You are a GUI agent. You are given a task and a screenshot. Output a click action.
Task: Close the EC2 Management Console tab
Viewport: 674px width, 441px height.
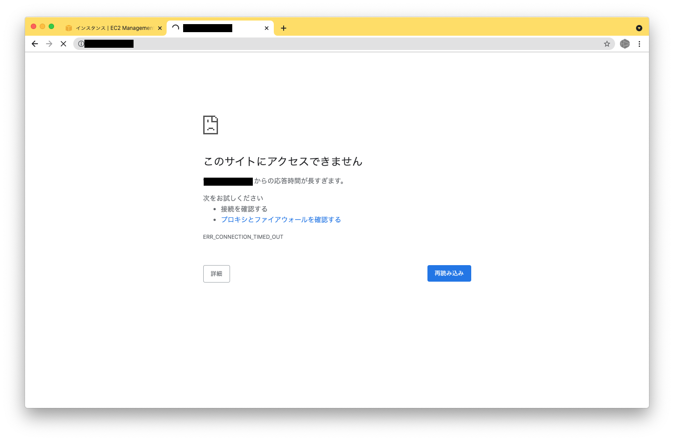[x=159, y=28]
